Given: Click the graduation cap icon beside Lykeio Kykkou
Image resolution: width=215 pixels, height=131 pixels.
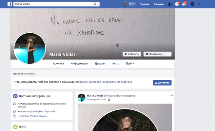Looking at the screenshot, I should [14, 111].
